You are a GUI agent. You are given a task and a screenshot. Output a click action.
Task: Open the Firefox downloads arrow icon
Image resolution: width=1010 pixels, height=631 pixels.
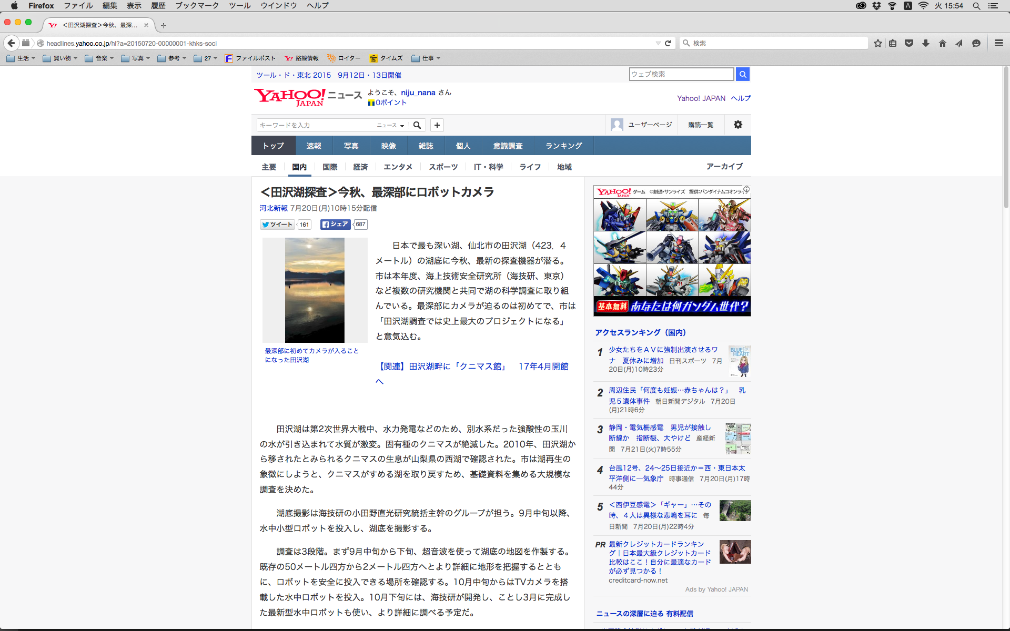pos(926,43)
